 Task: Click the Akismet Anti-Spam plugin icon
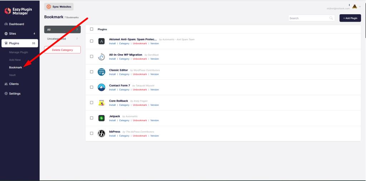101,41
